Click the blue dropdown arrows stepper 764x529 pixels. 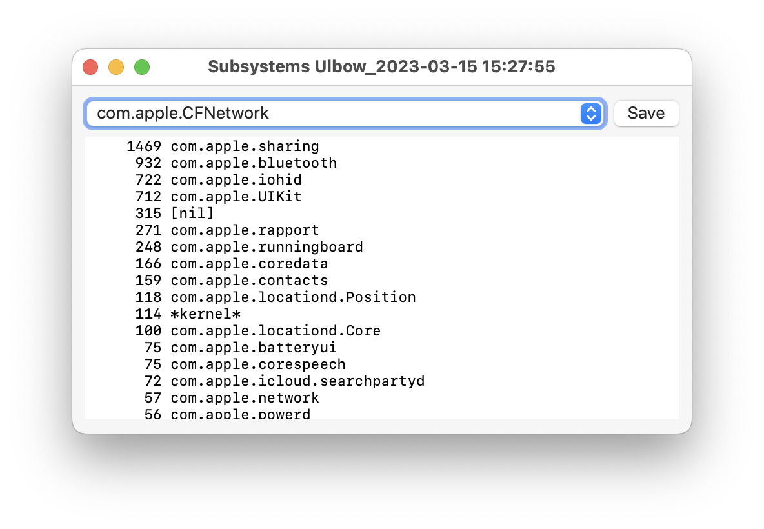coord(590,114)
